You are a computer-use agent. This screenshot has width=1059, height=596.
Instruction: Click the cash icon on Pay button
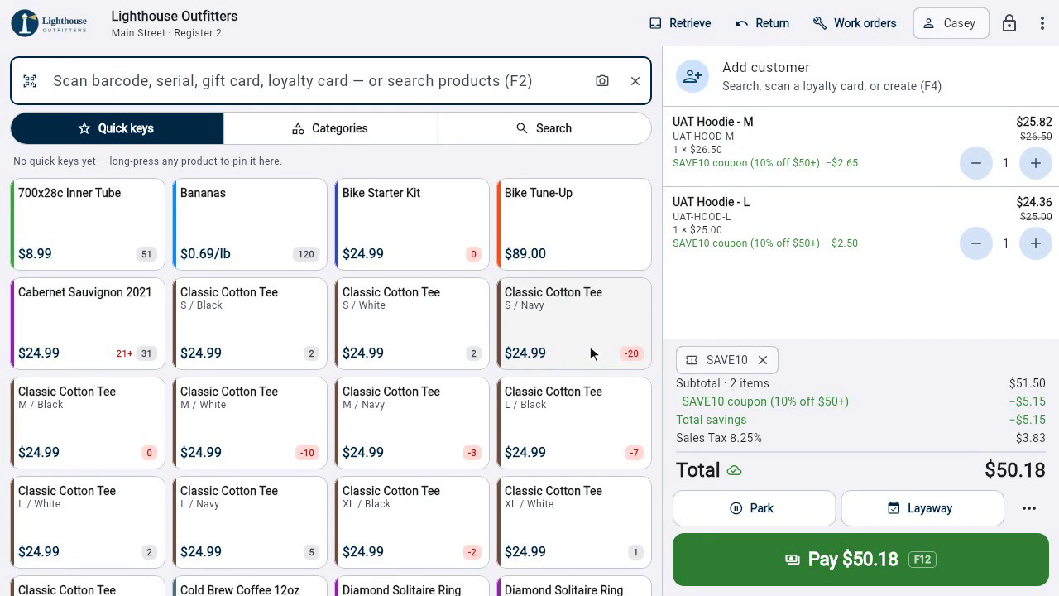(793, 560)
